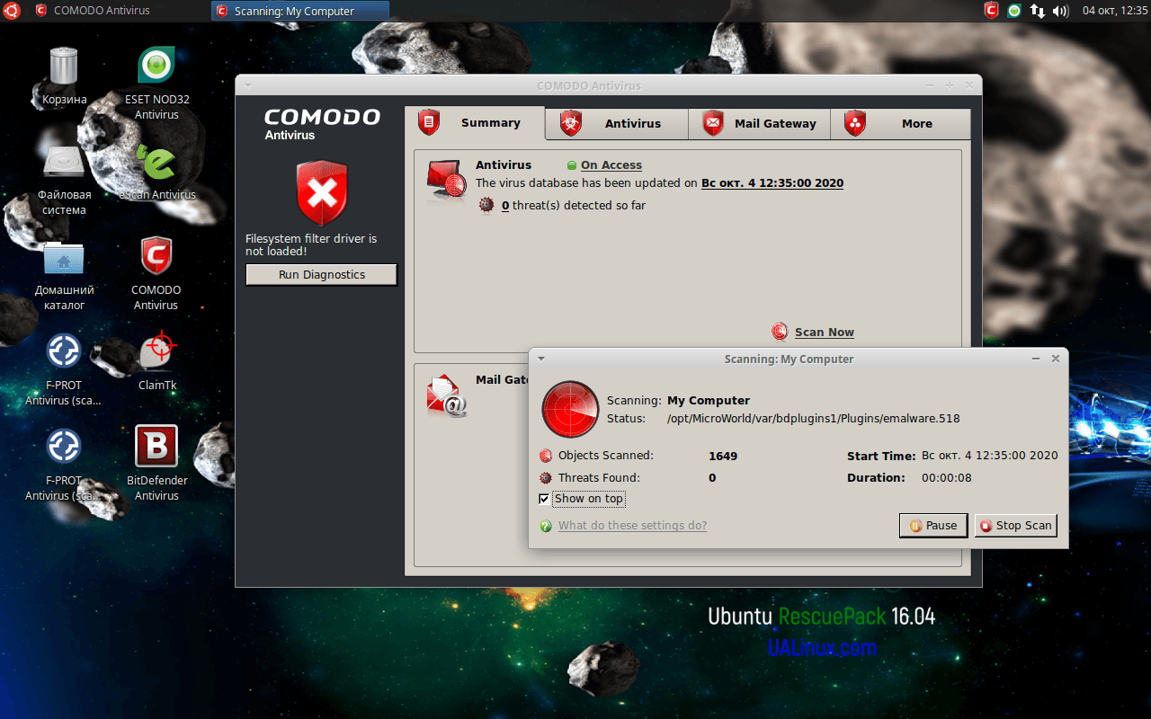Open the panel clock showing 04 окт, 12:35

click(1115, 11)
